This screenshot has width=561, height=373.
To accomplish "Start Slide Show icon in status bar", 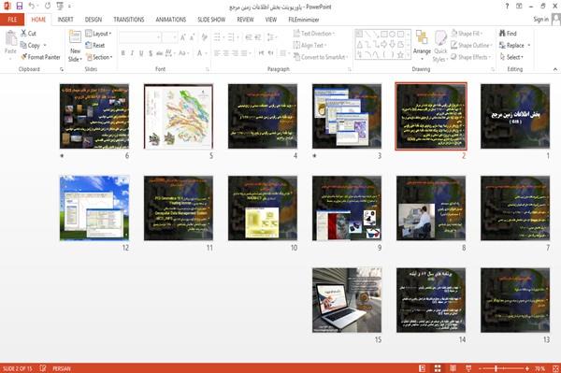I will coord(468,368).
